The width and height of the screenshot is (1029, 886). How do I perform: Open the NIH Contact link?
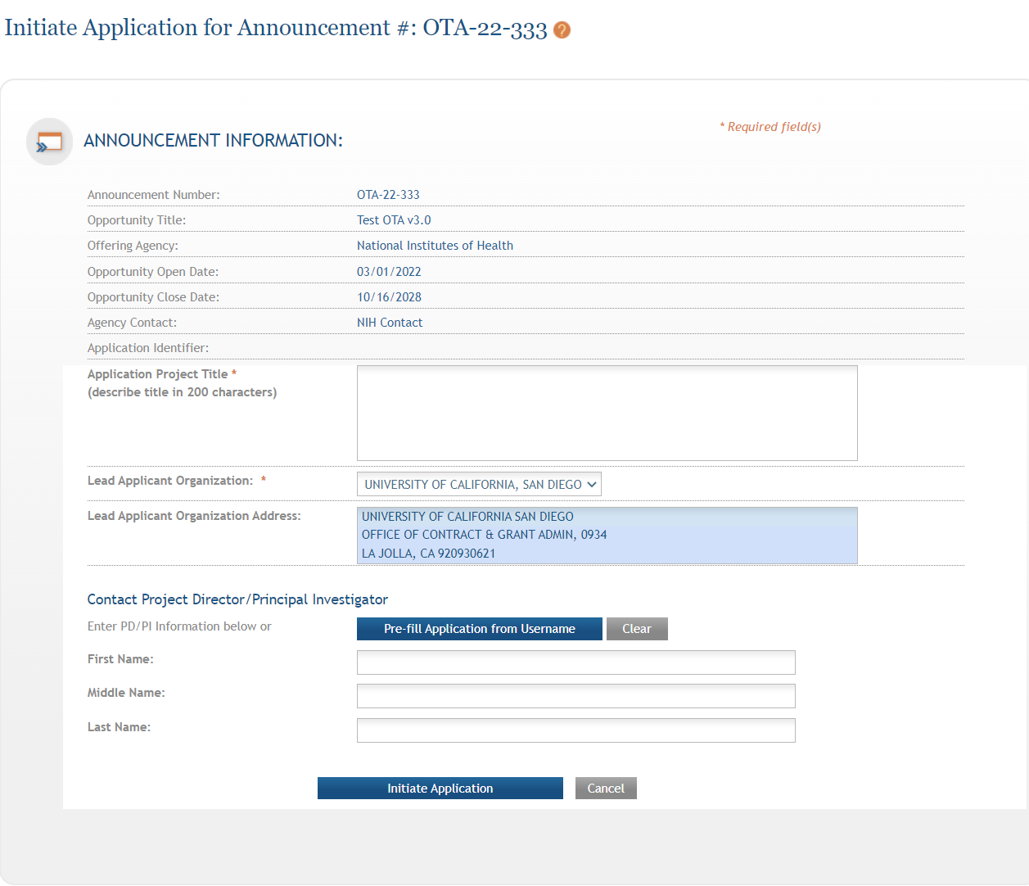tap(390, 323)
